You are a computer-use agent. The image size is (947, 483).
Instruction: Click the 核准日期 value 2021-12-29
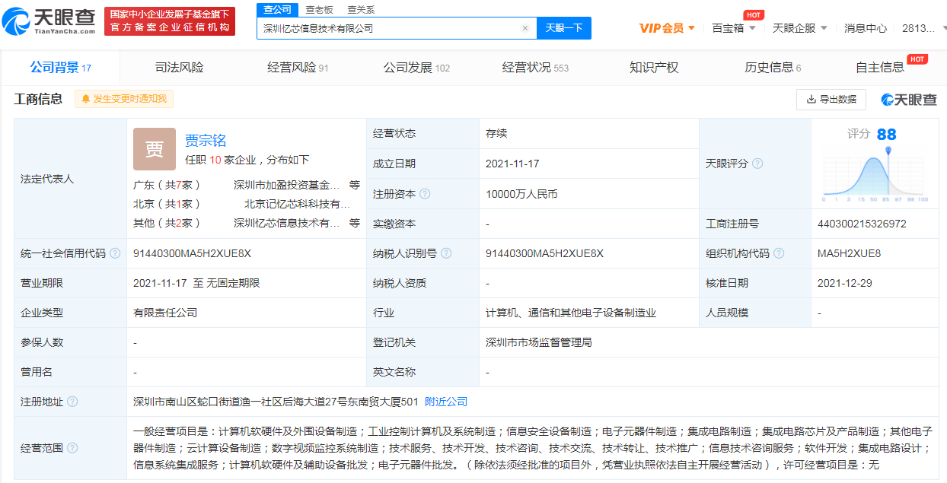click(x=843, y=283)
